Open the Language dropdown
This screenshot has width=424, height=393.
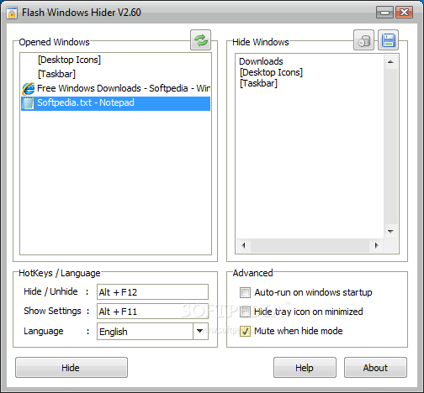[200, 332]
